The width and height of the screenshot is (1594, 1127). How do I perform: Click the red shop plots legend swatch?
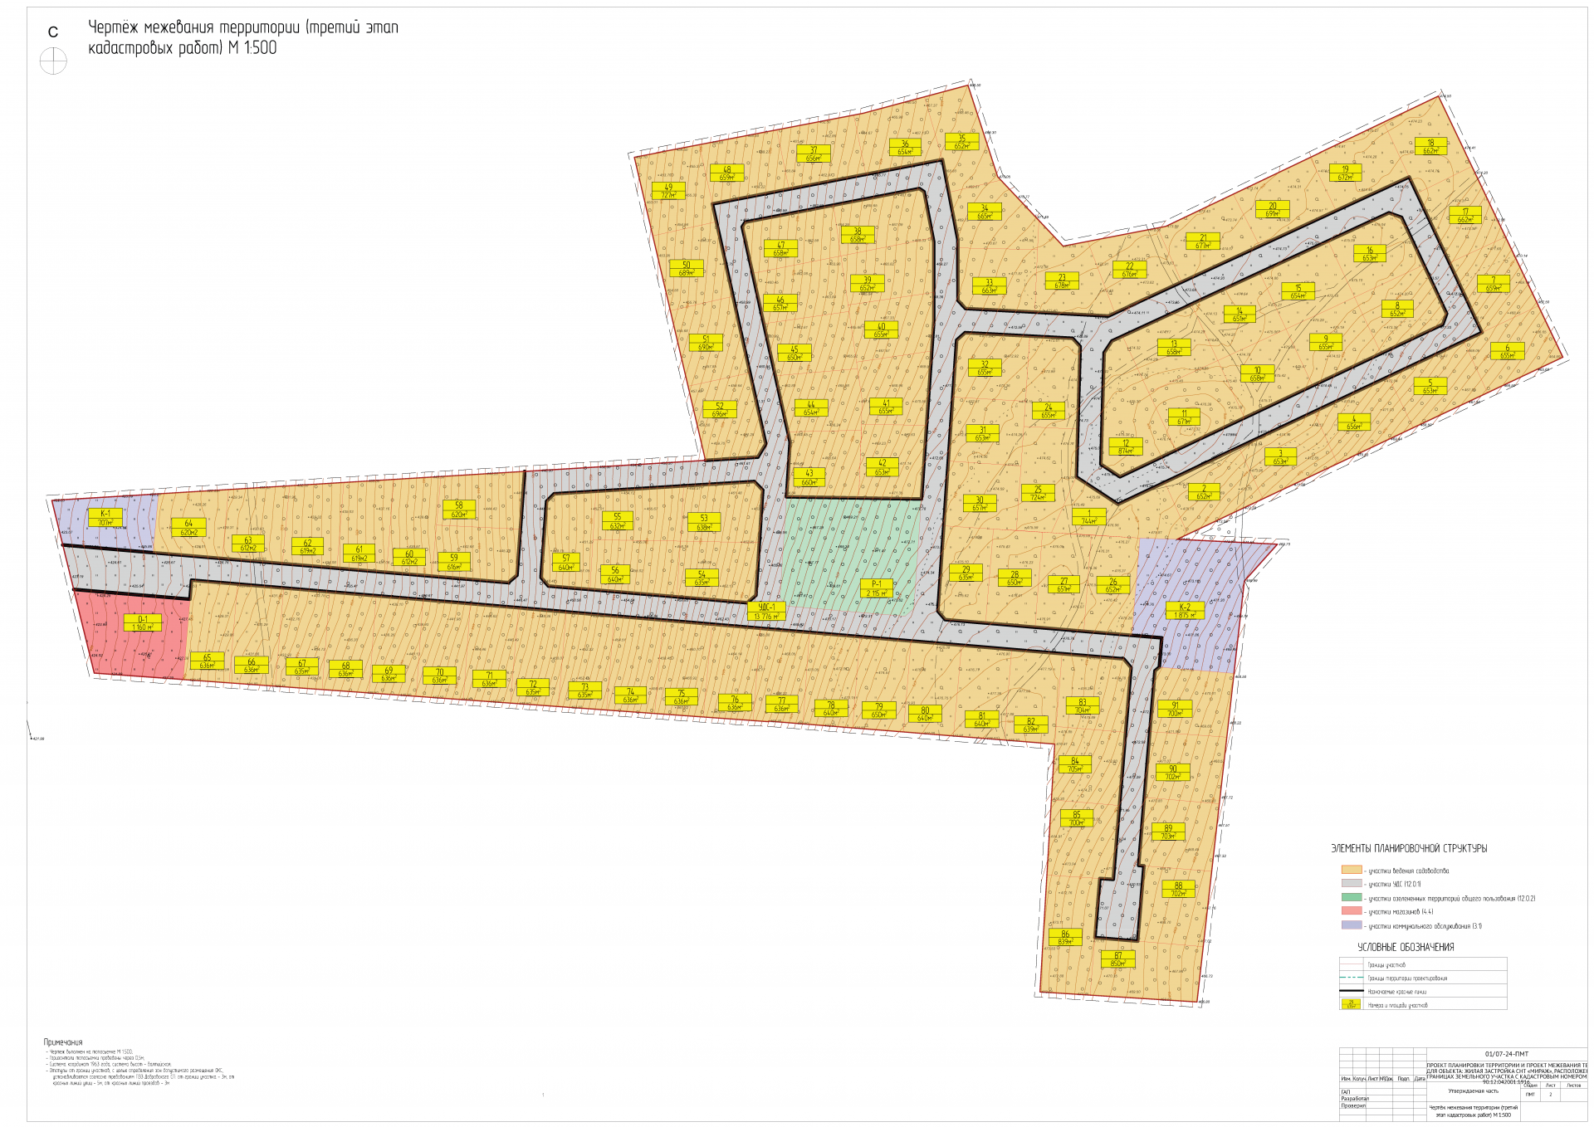click(x=1352, y=911)
